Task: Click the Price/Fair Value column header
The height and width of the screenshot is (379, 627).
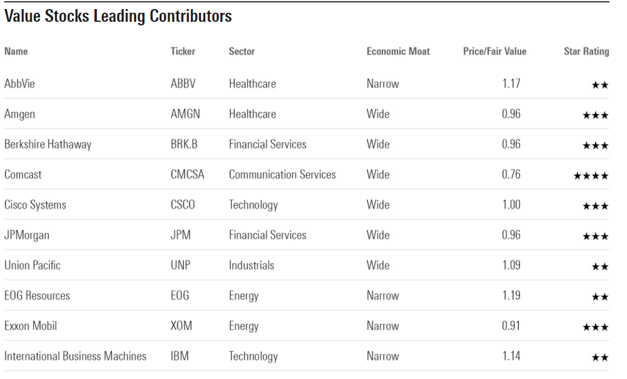Action: [x=494, y=51]
